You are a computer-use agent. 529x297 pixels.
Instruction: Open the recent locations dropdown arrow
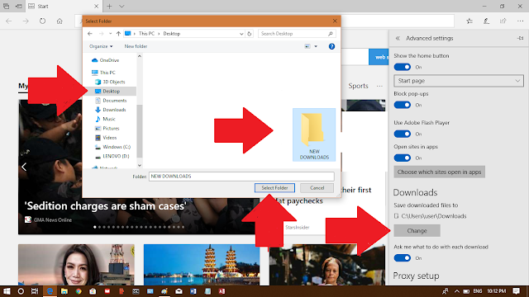pos(110,34)
